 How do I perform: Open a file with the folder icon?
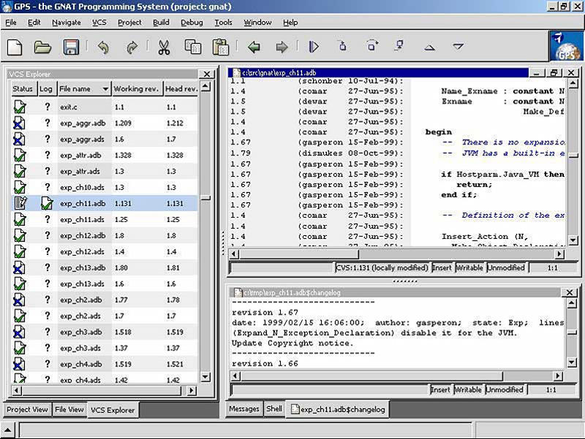(42, 47)
